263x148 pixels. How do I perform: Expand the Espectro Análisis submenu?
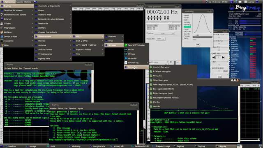click(88, 49)
